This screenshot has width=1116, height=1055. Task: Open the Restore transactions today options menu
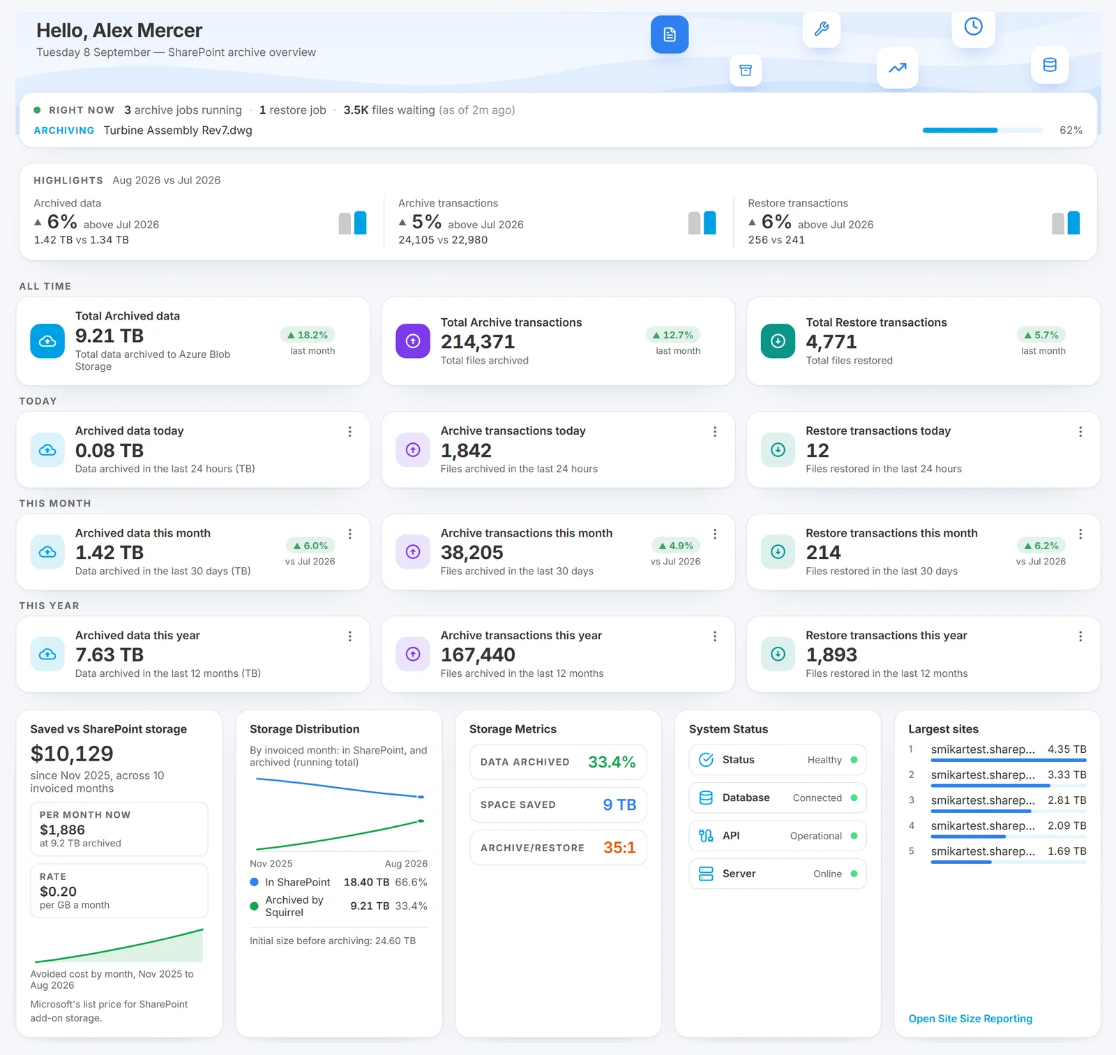coord(1080,432)
